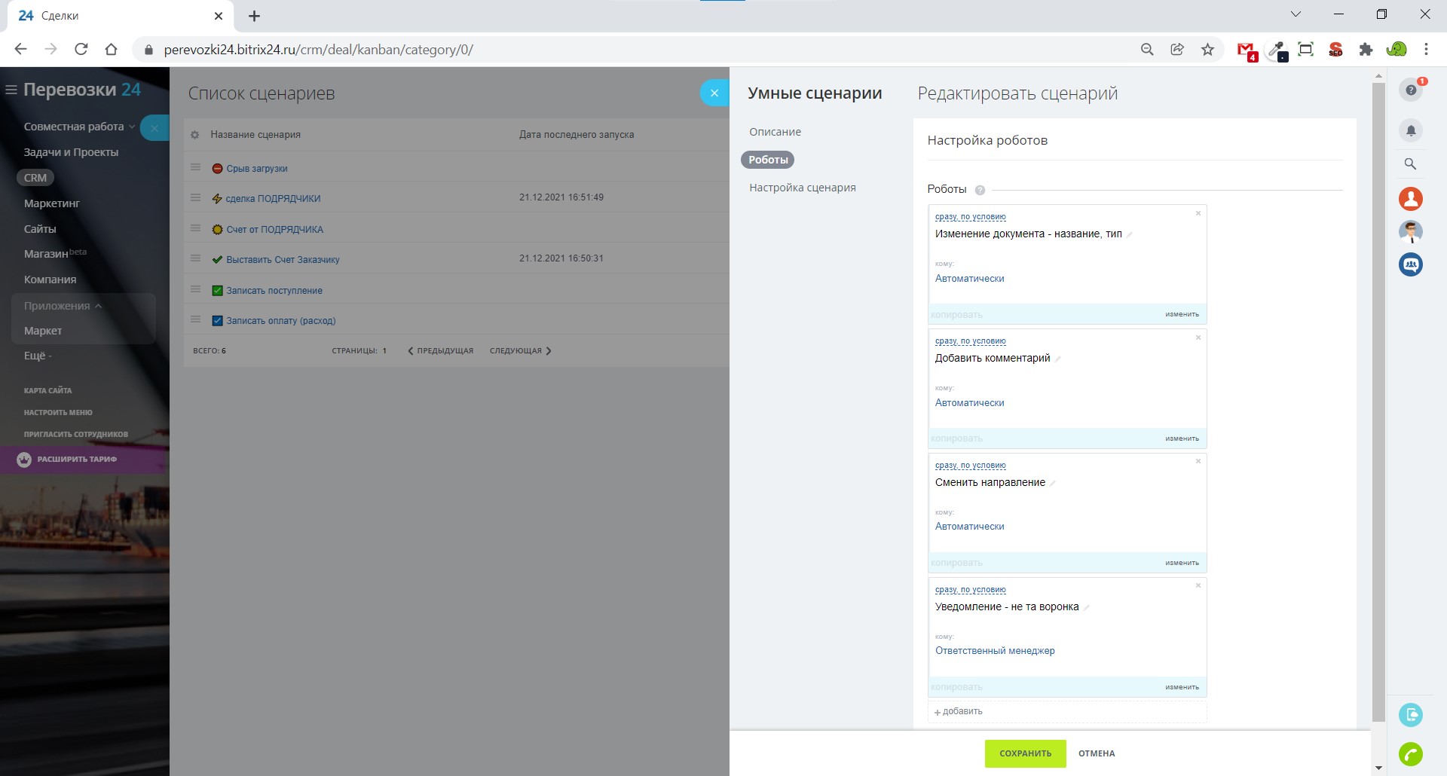The height and width of the screenshot is (776, 1447).
Task: Open timing dropdown on Сменить направление robot
Action: click(x=971, y=466)
